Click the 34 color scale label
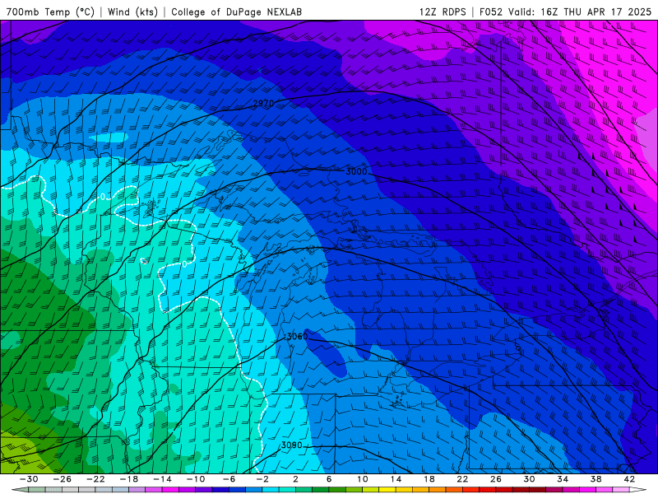The image size is (658, 494). [x=563, y=479]
